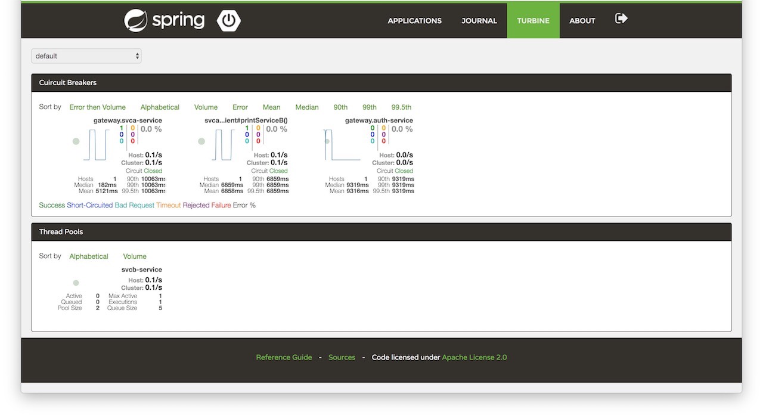Click gateway.svca-service 0.0 % error rate
Viewport: 763px width, 418px height.
click(x=151, y=129)
